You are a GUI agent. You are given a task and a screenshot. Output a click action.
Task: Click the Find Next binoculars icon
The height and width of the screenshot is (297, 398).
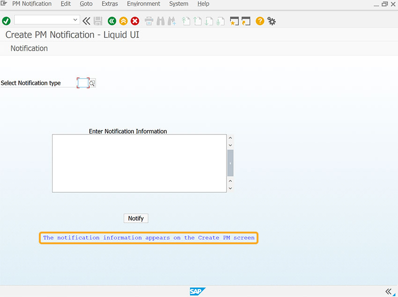(172, 21)
